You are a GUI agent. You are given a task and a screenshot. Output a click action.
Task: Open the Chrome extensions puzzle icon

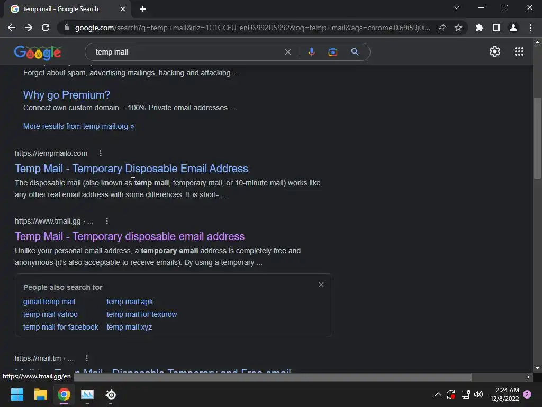pos(480,28)
